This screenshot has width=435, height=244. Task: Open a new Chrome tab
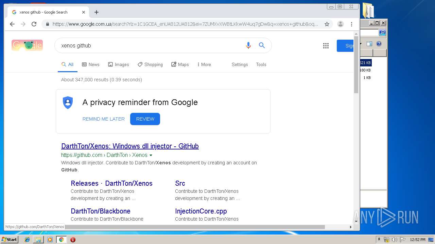click(x=97, y=12)
